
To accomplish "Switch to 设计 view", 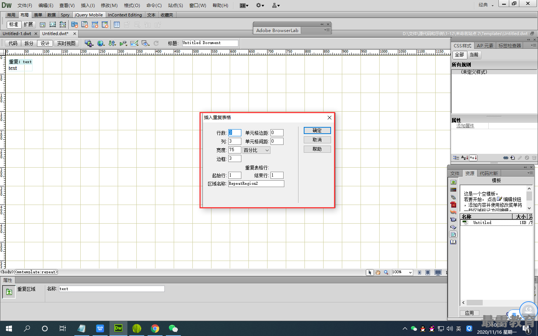I will coord(45,43).
